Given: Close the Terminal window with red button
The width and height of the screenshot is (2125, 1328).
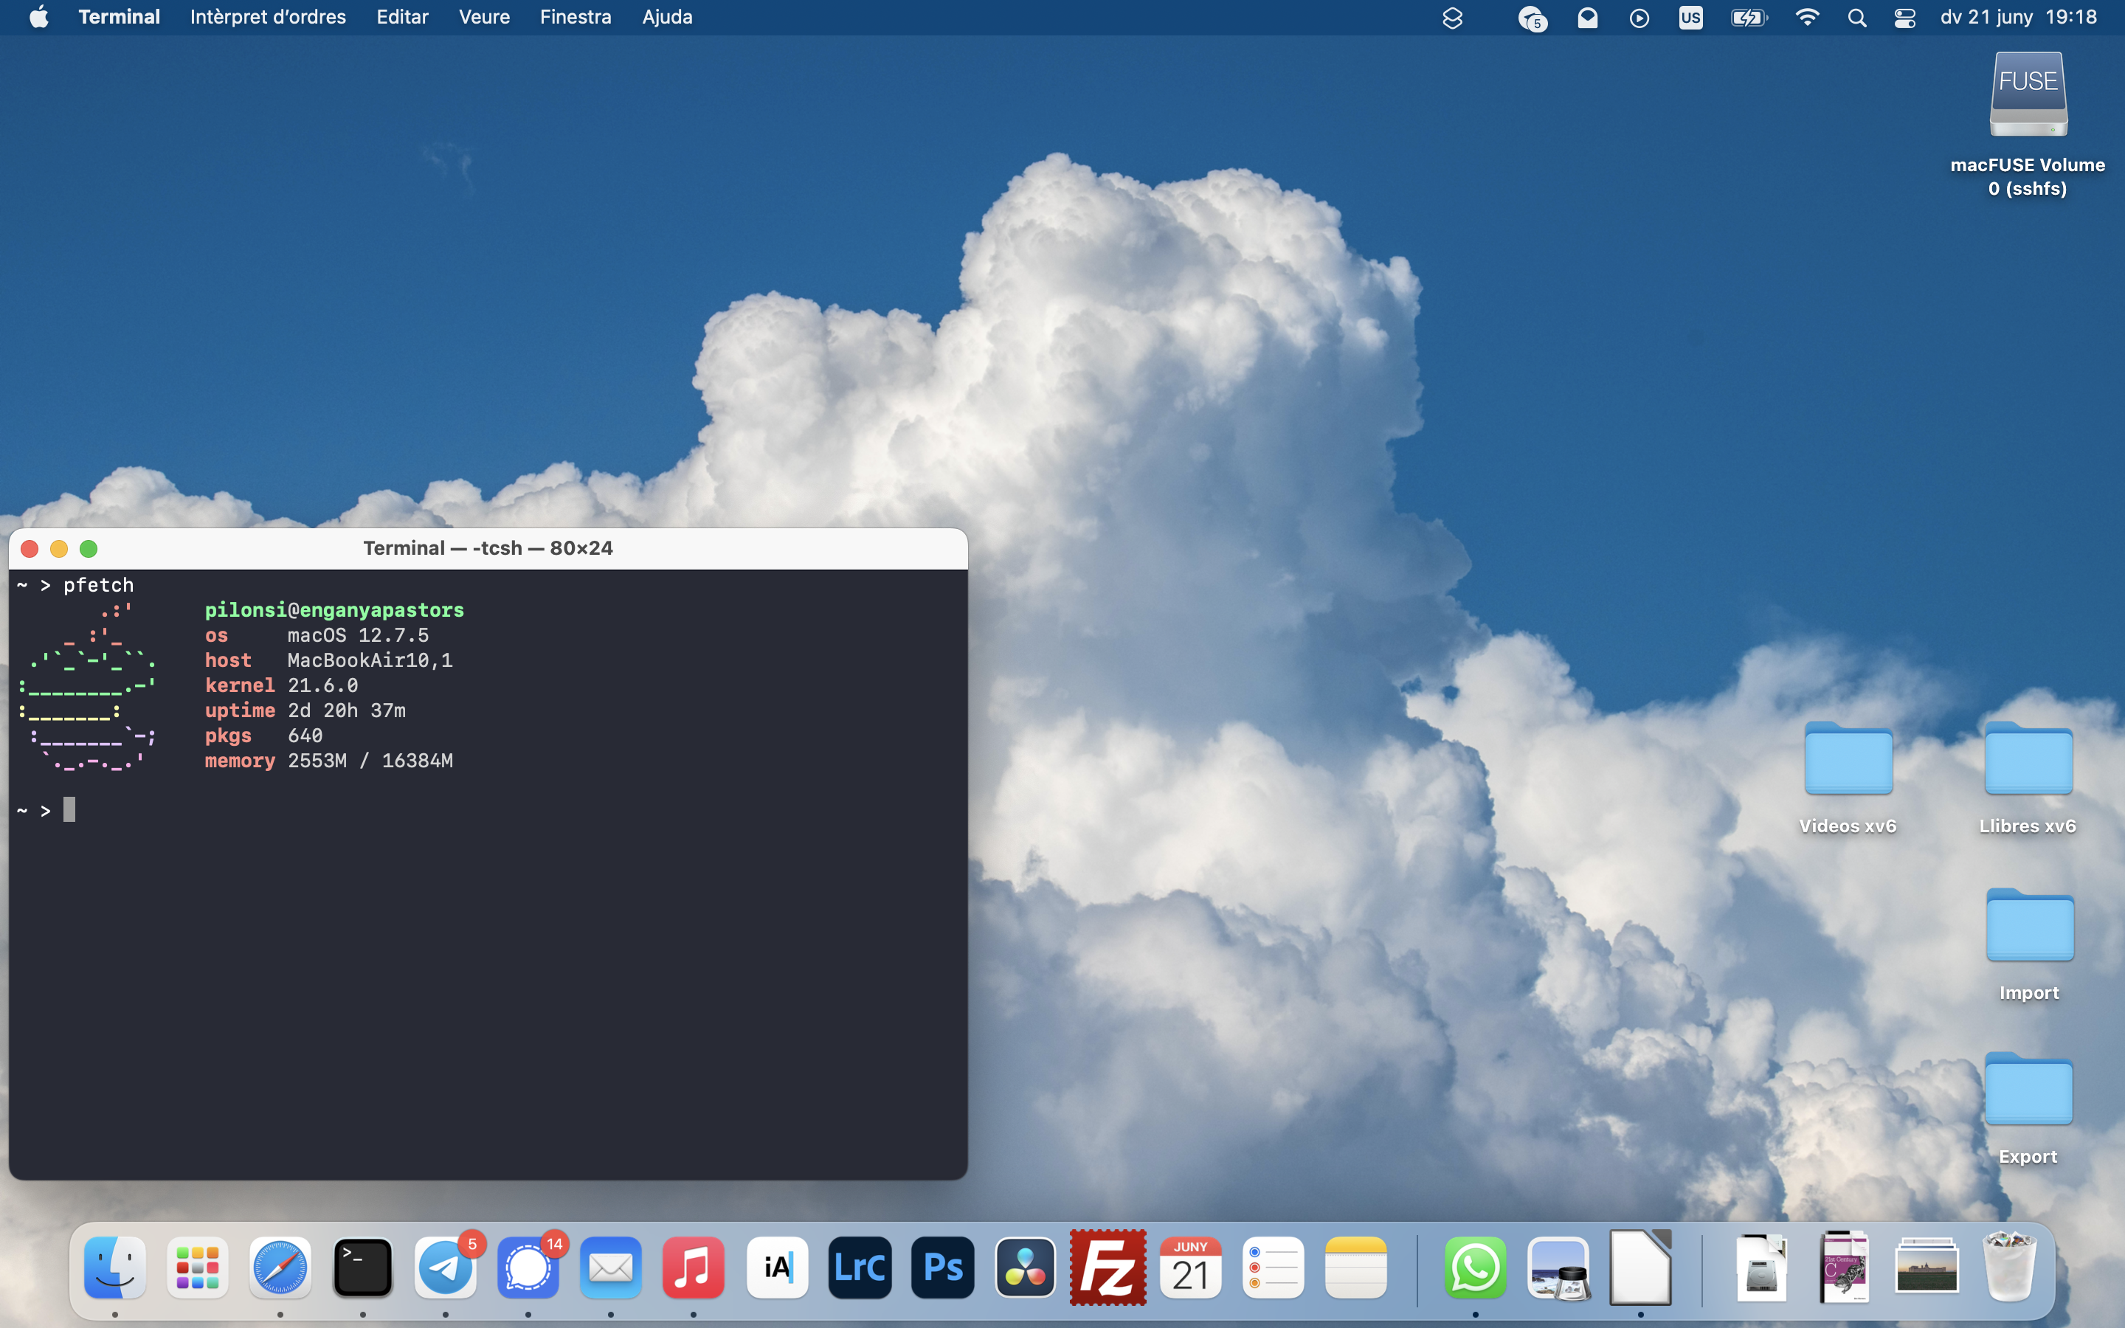Looking at the screenshot, I should click(x=29, y=549).
